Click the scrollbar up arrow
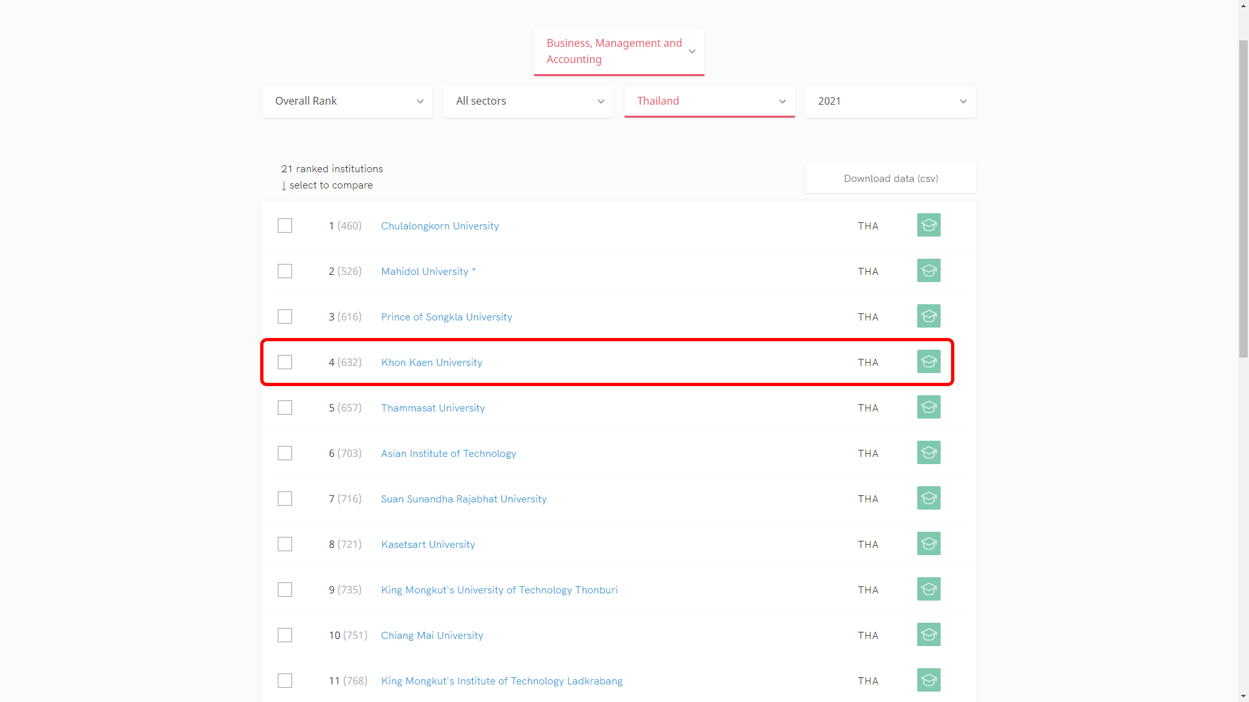 (1243, 5)
